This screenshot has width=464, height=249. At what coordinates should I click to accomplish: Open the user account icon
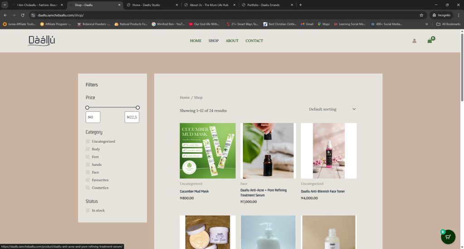point(414,41)
